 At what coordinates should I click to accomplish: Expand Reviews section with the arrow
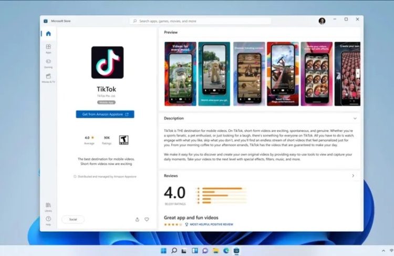click(353, 176)
